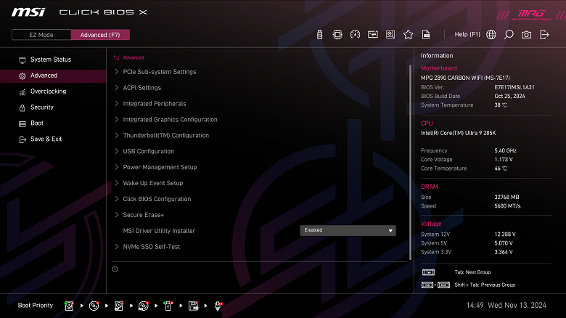Screen dimensions: 566x318
Task: Take screenshot with camera icon
Action: point(526,35)
